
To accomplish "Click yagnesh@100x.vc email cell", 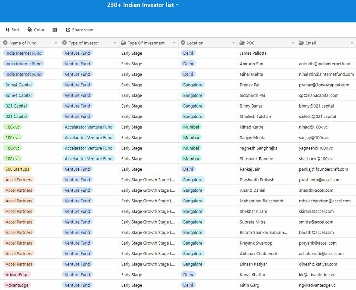I will pyautogui.click(x=326, y=148).
